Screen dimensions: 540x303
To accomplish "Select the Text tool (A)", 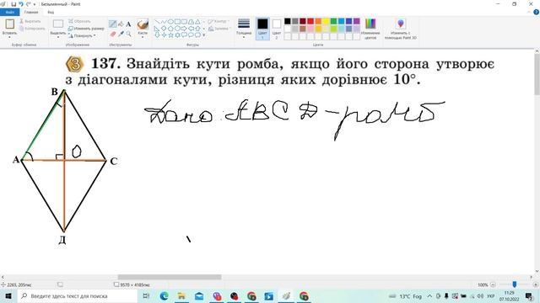I will [x=128, y=24].
